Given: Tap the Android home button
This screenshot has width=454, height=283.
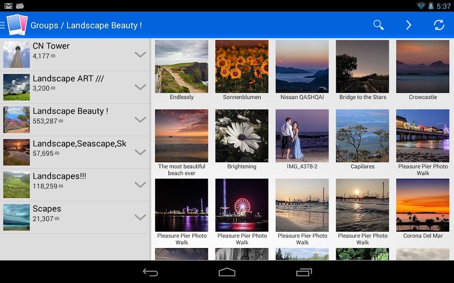Looking at the screenshot, I should 227,272.
